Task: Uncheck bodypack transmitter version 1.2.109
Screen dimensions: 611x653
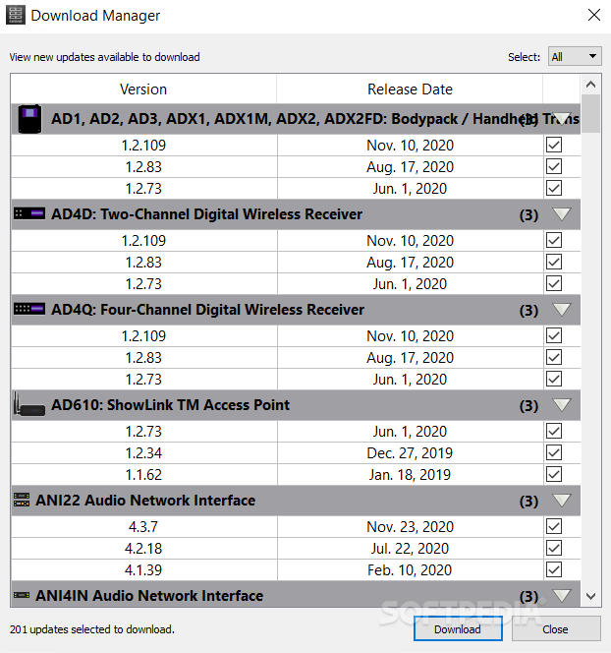Action: coord(554,145)
